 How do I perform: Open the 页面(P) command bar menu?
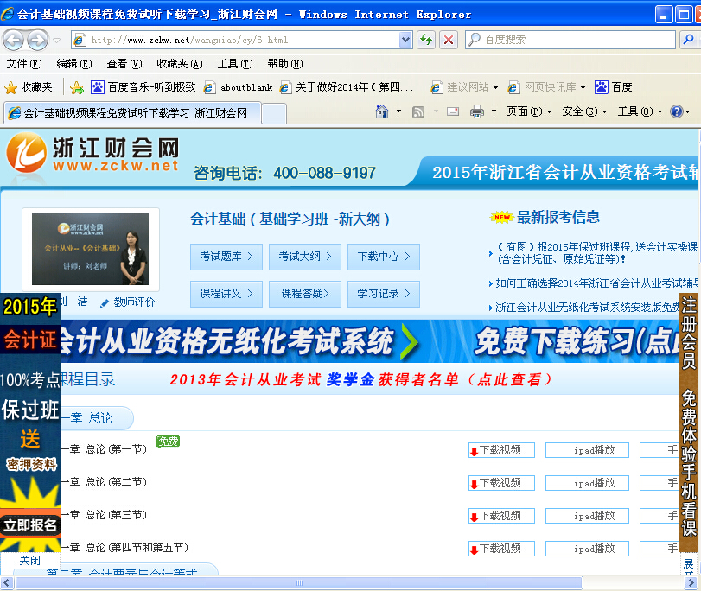point(529,111)
